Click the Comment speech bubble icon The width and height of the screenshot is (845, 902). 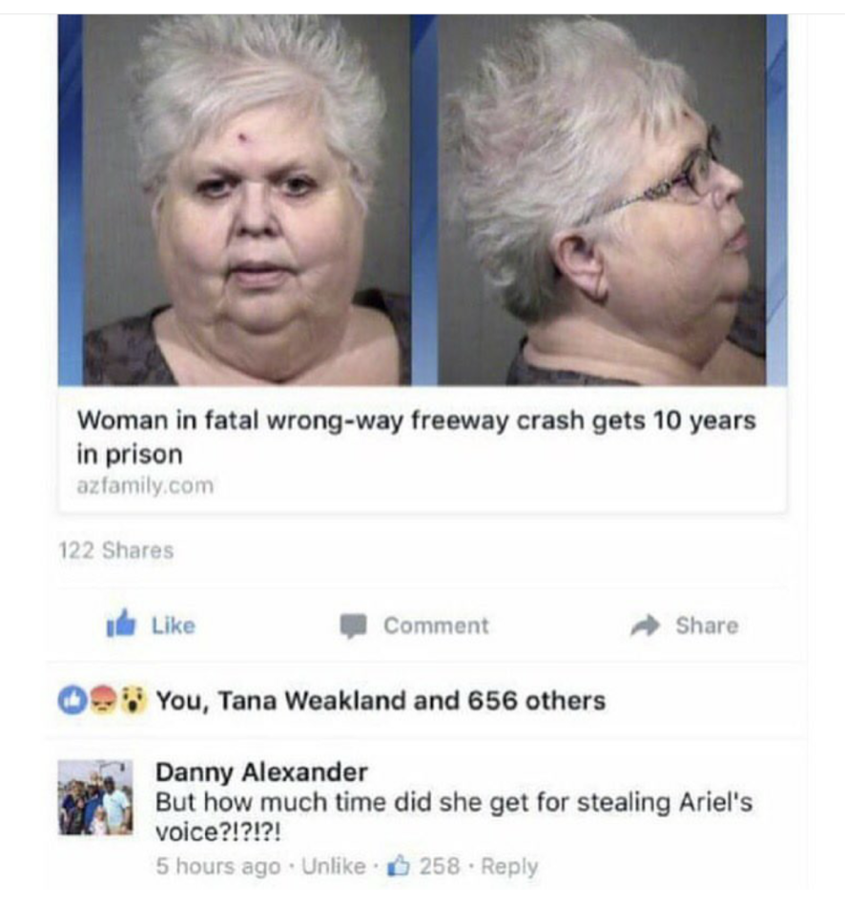[x=353, y=626]
